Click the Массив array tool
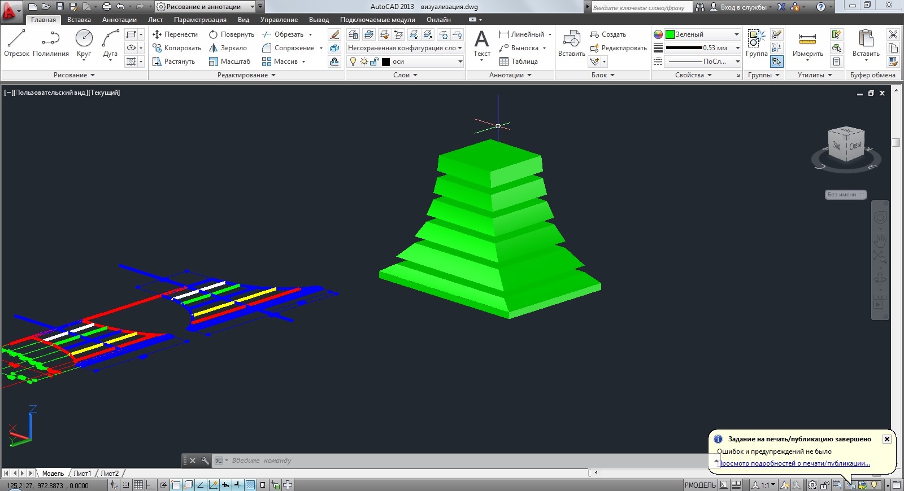904x491 pixels. point(280,62)
